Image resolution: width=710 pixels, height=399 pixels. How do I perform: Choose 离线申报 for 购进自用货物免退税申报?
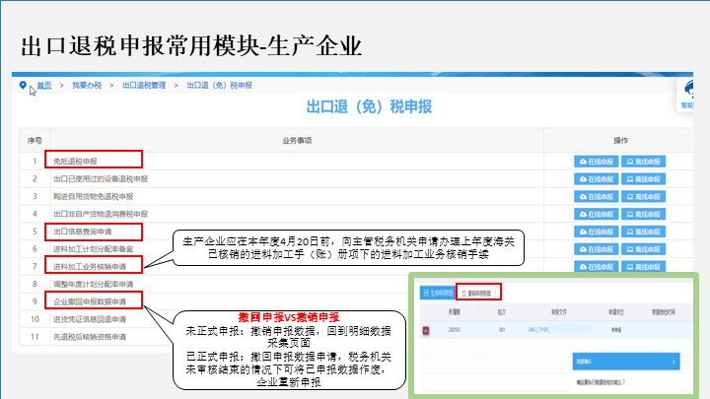click(643, 197)
